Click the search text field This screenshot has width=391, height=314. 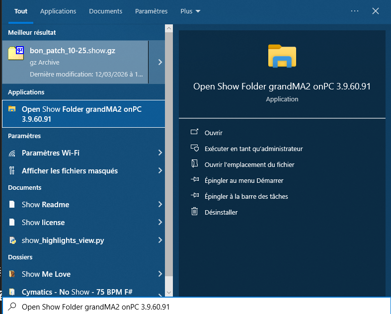tap(196, 307)
